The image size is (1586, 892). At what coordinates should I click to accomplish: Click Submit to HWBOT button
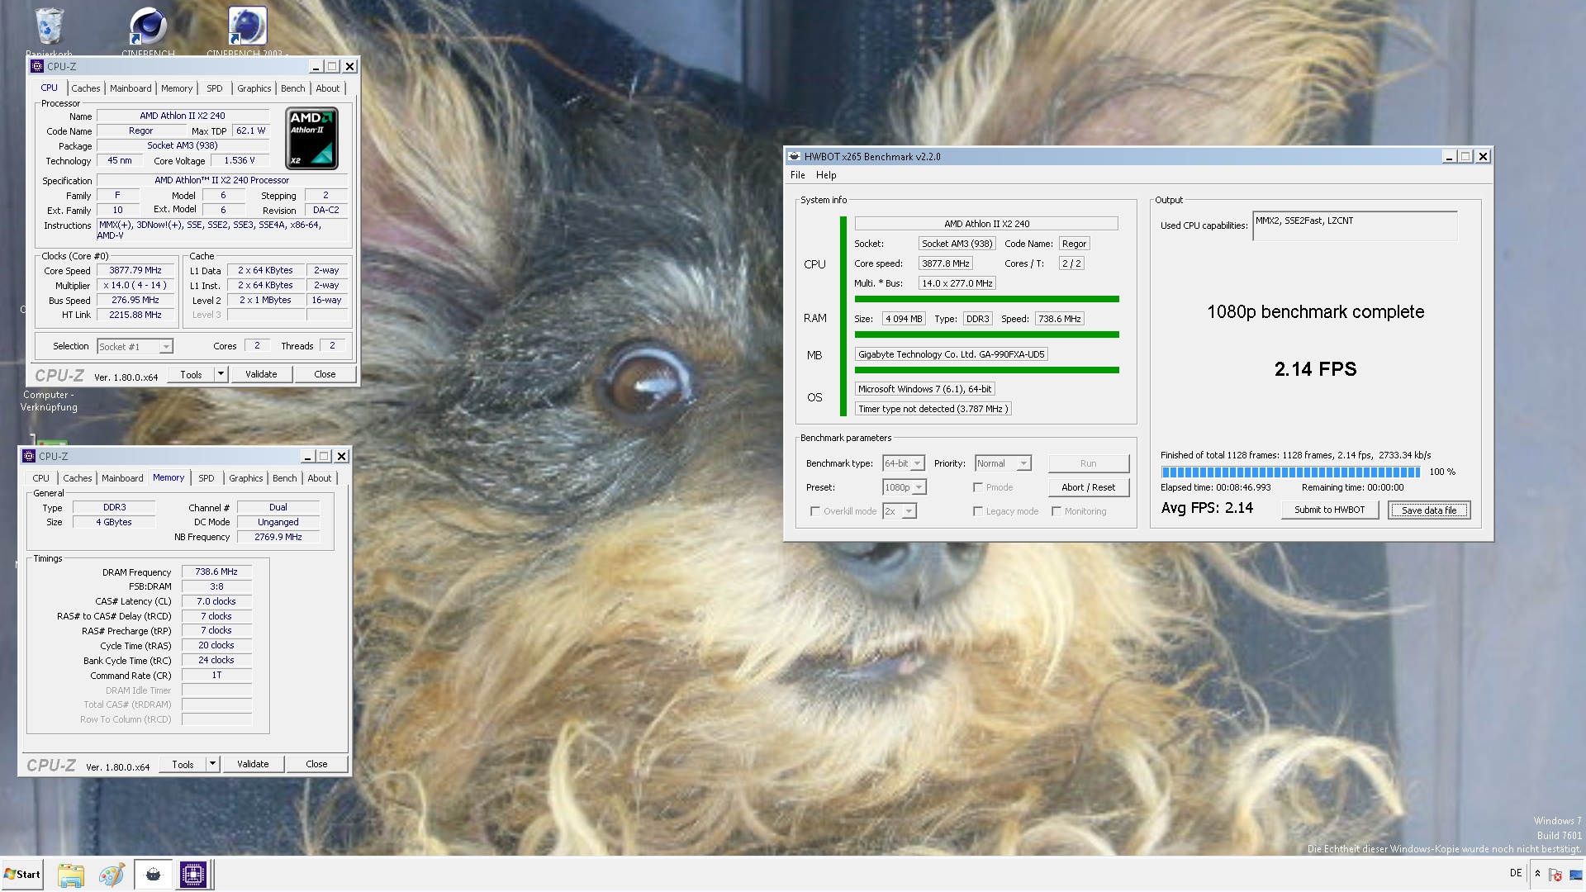[x=1330, y=510]
